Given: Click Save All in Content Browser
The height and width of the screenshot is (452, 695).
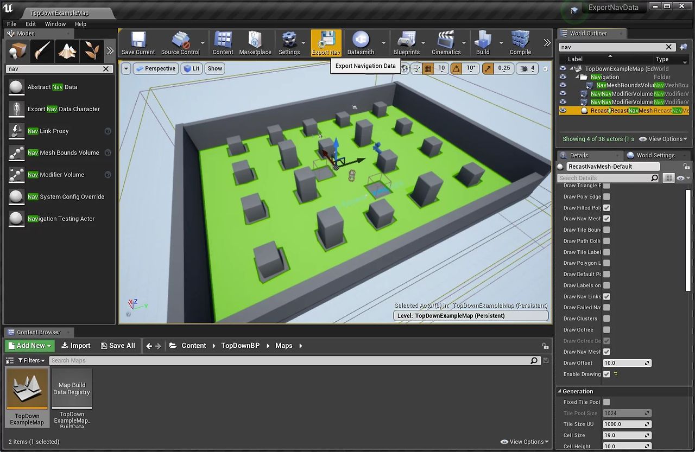Looking at the screenshot, I should click(x=118, y=346).
